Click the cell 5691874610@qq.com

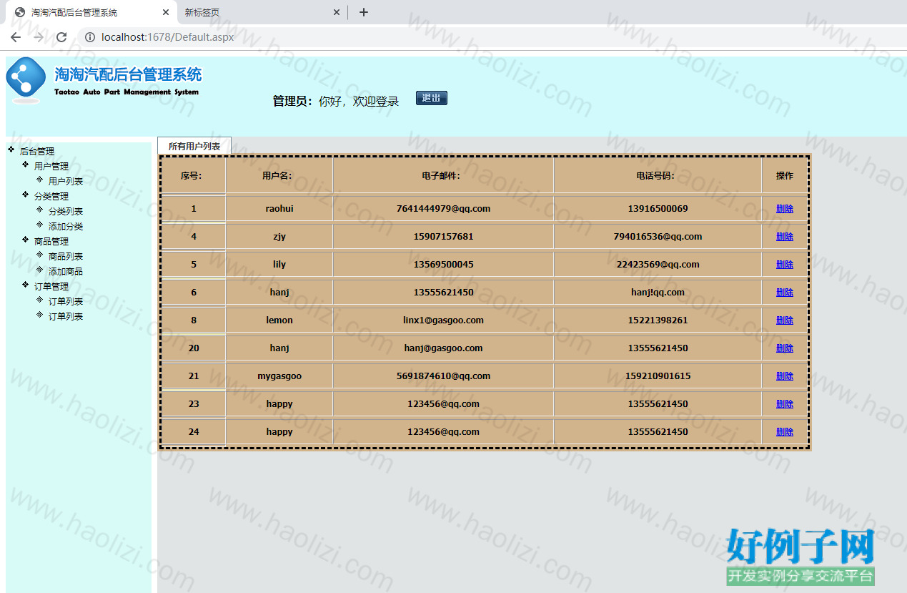(443, 376)
